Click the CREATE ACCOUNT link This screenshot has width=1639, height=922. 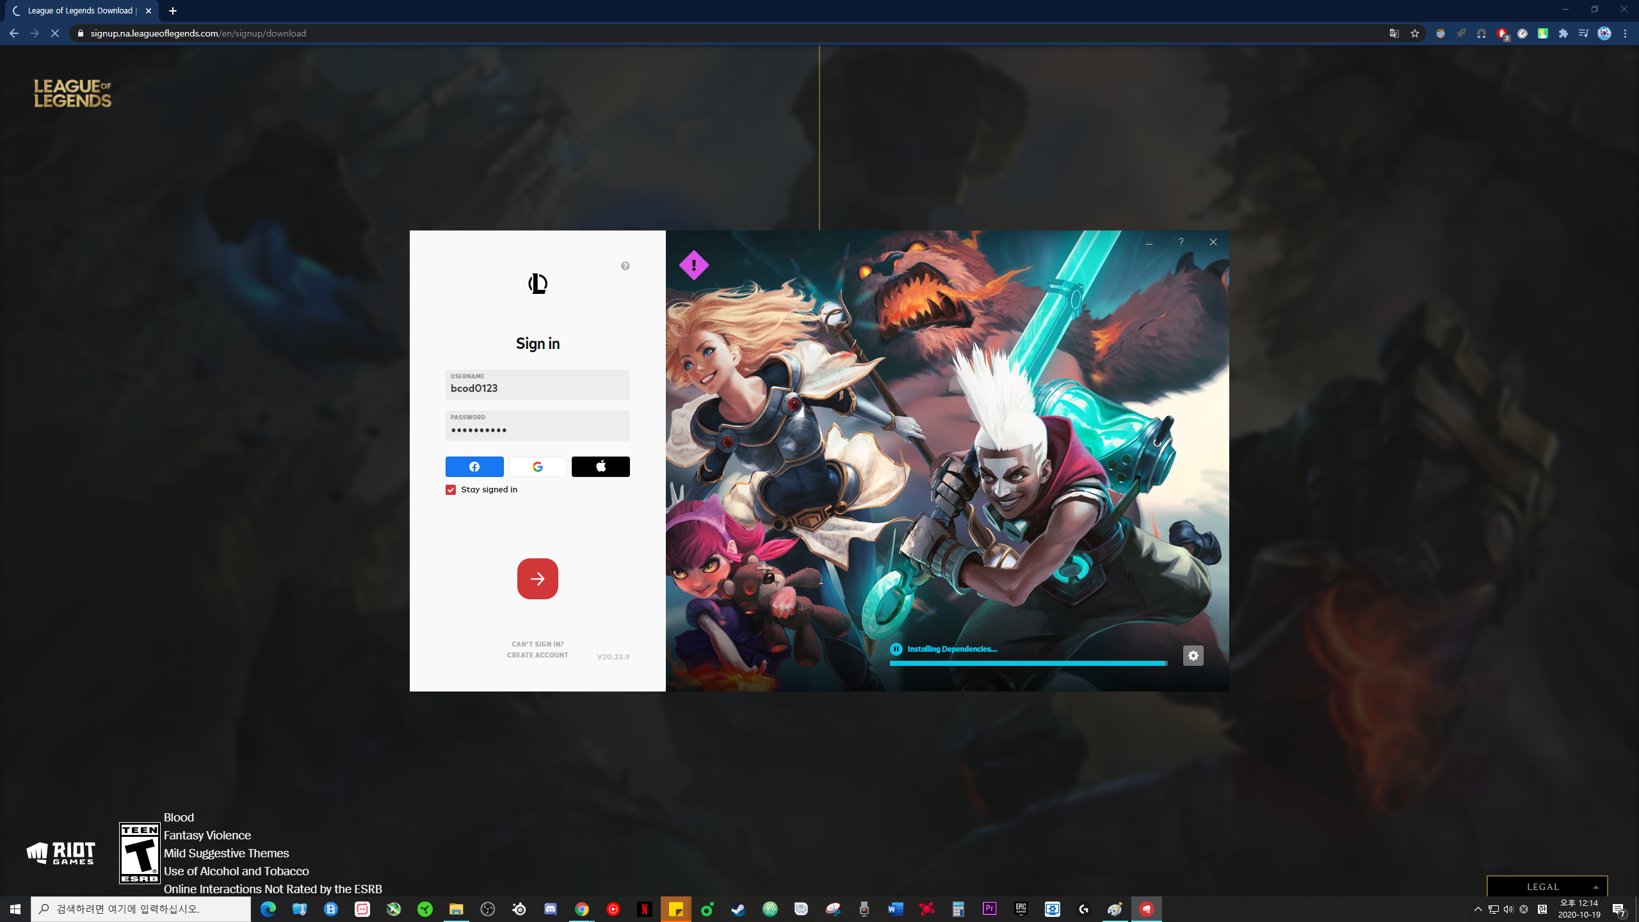[537, 655]
